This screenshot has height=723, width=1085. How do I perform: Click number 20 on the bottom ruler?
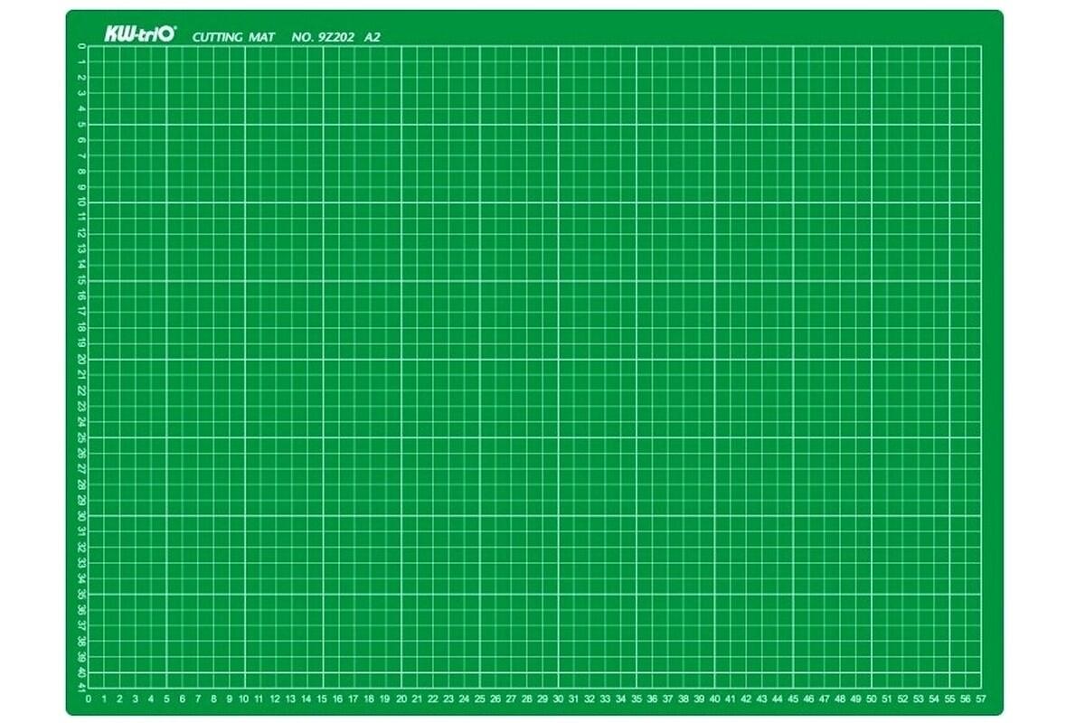(x=401, y=699)
